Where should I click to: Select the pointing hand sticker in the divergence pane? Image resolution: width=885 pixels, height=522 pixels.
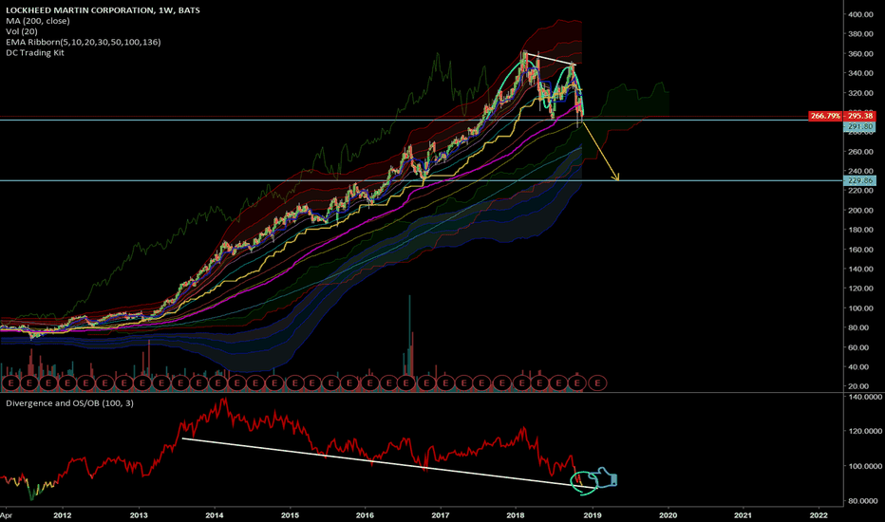[x=603, y=478]
